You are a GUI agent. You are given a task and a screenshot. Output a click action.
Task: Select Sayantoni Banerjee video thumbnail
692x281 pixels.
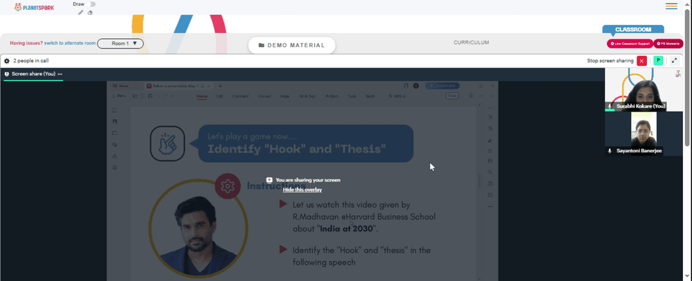click(644, 134)
